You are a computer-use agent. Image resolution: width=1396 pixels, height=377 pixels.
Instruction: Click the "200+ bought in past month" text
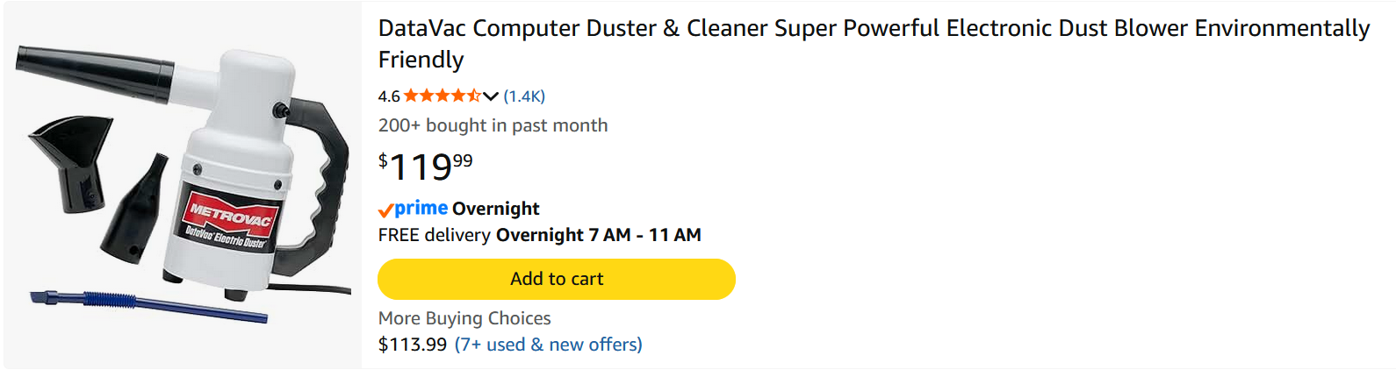493,125
